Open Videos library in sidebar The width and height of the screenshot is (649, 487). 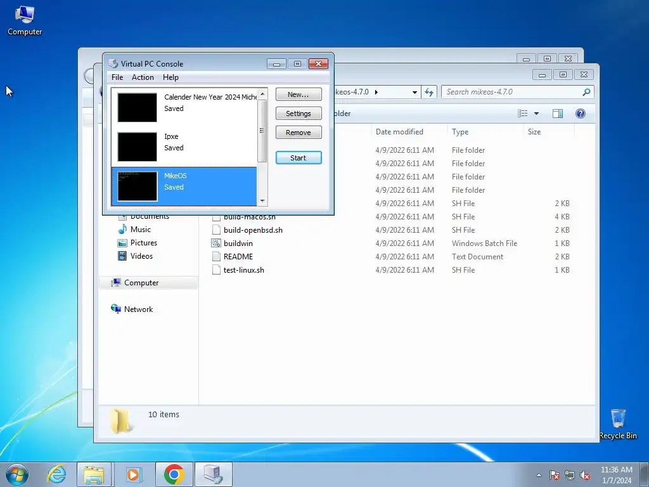(141, 256)
